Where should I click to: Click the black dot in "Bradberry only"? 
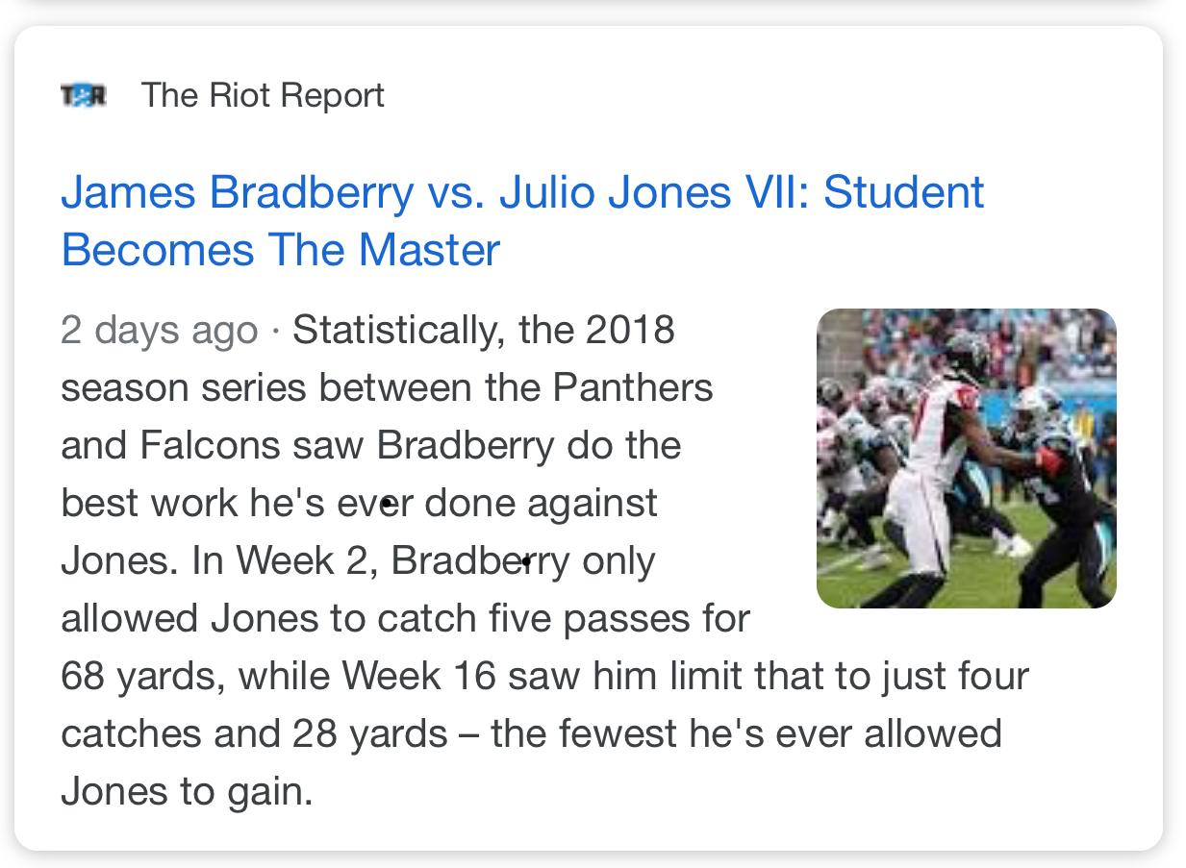point(526,558)
